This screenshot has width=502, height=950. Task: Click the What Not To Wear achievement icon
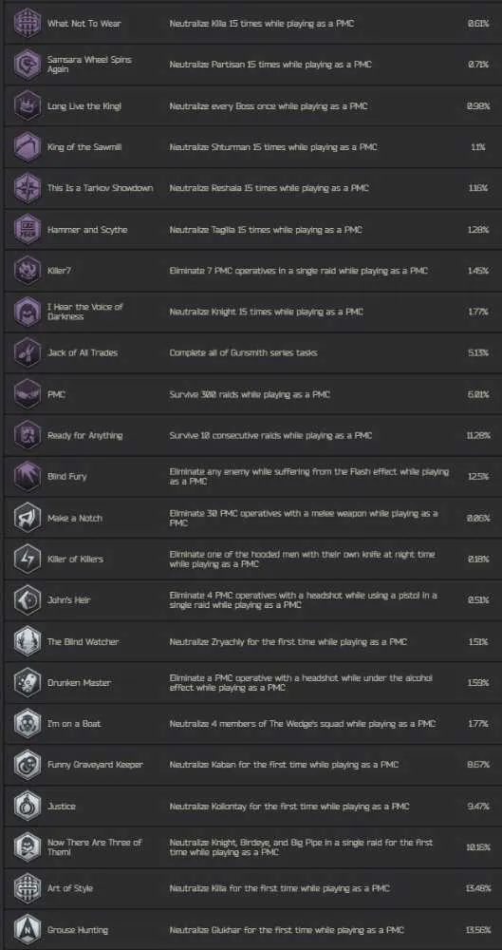(28, 23)
